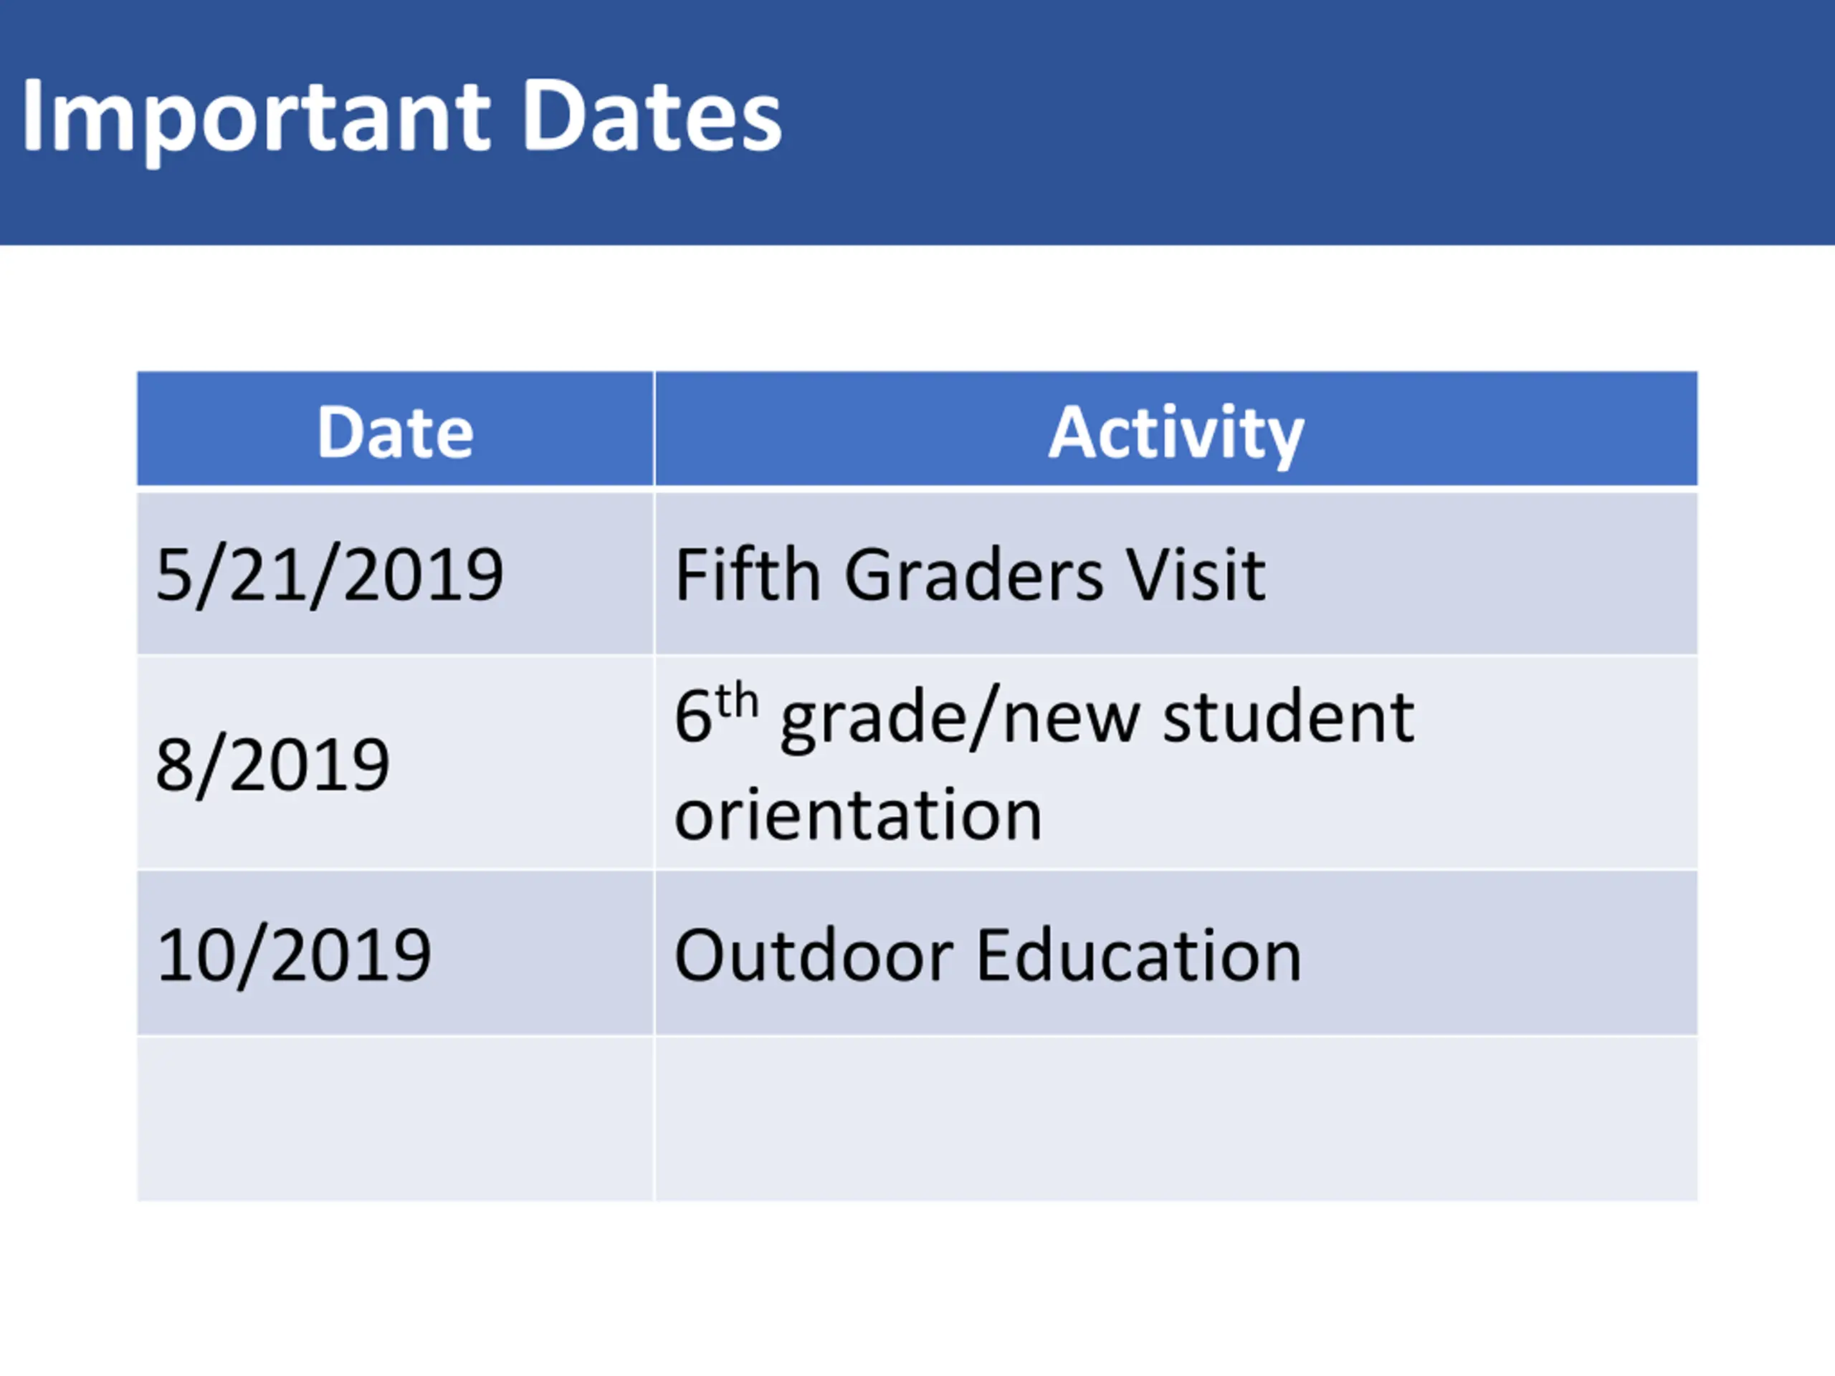
Task: Select the 10/2019 date cell
Action: [x=396, y=953]
